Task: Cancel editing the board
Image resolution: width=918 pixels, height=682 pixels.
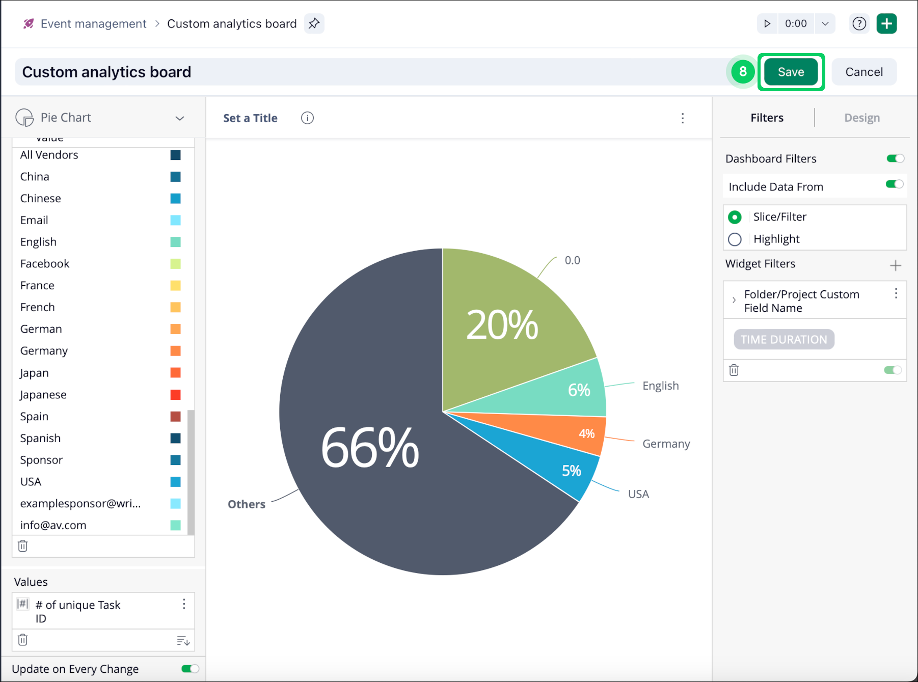Action: coord(864,72)
